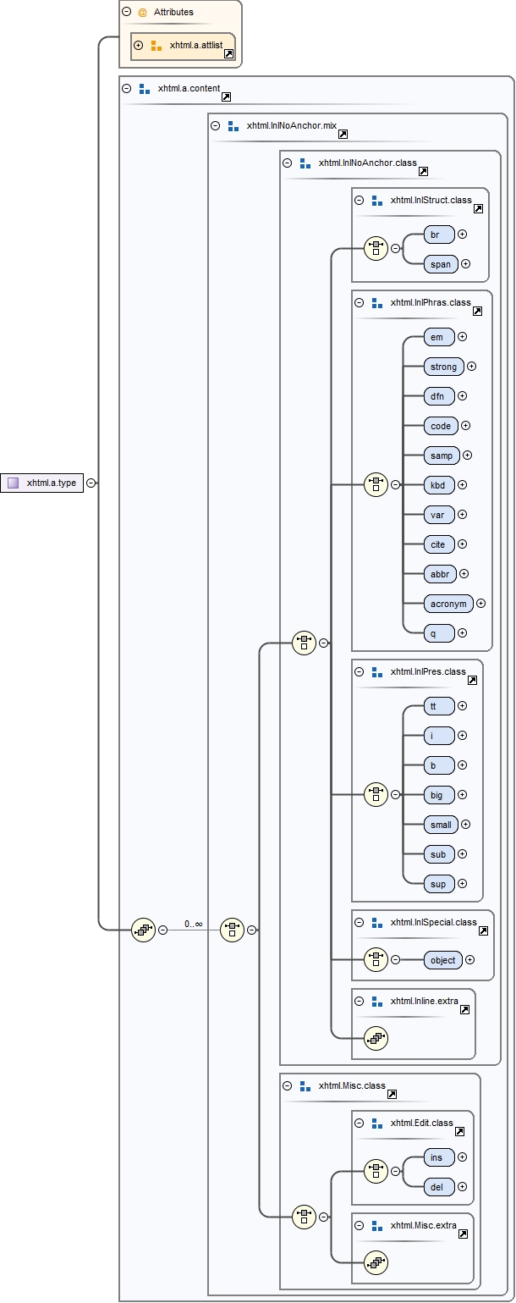Select the sub element node

click(439, 854)
